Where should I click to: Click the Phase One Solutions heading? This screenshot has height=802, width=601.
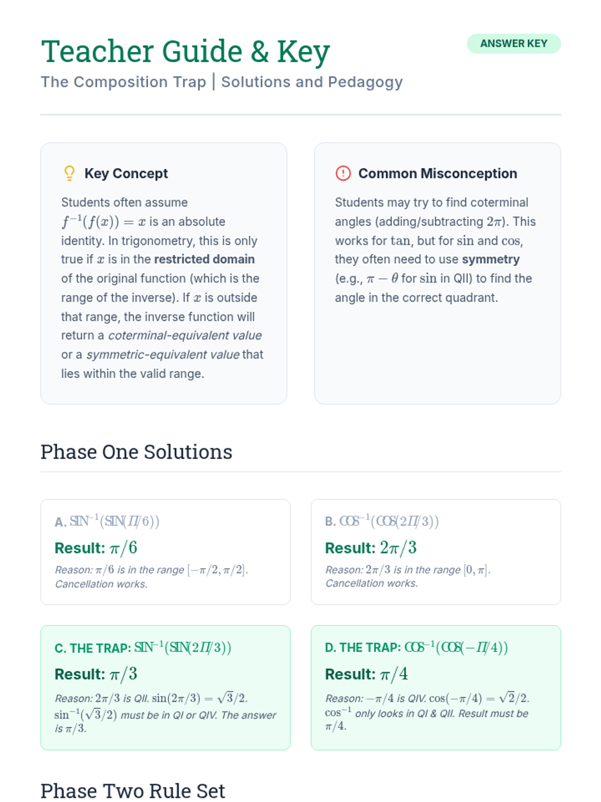[x=136, y=452]
